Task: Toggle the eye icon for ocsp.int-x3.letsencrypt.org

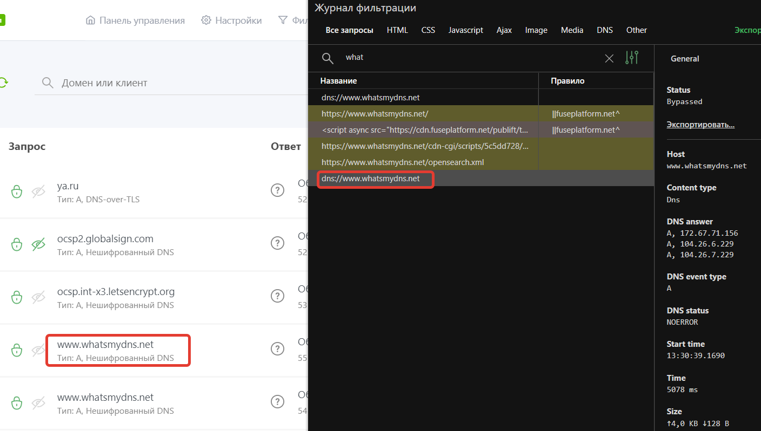Action: click(38, 297)
